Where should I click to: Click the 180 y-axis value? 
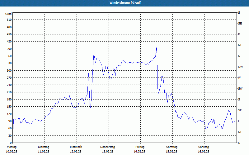(9, 100)
